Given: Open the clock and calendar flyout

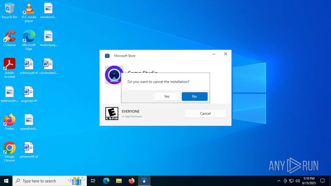Looking at the screenshot, I should pos(309,181).
